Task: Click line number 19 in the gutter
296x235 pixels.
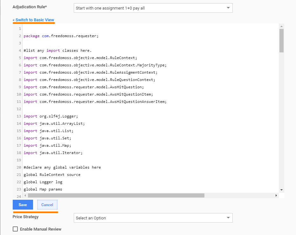Action: tap(19, 160)
